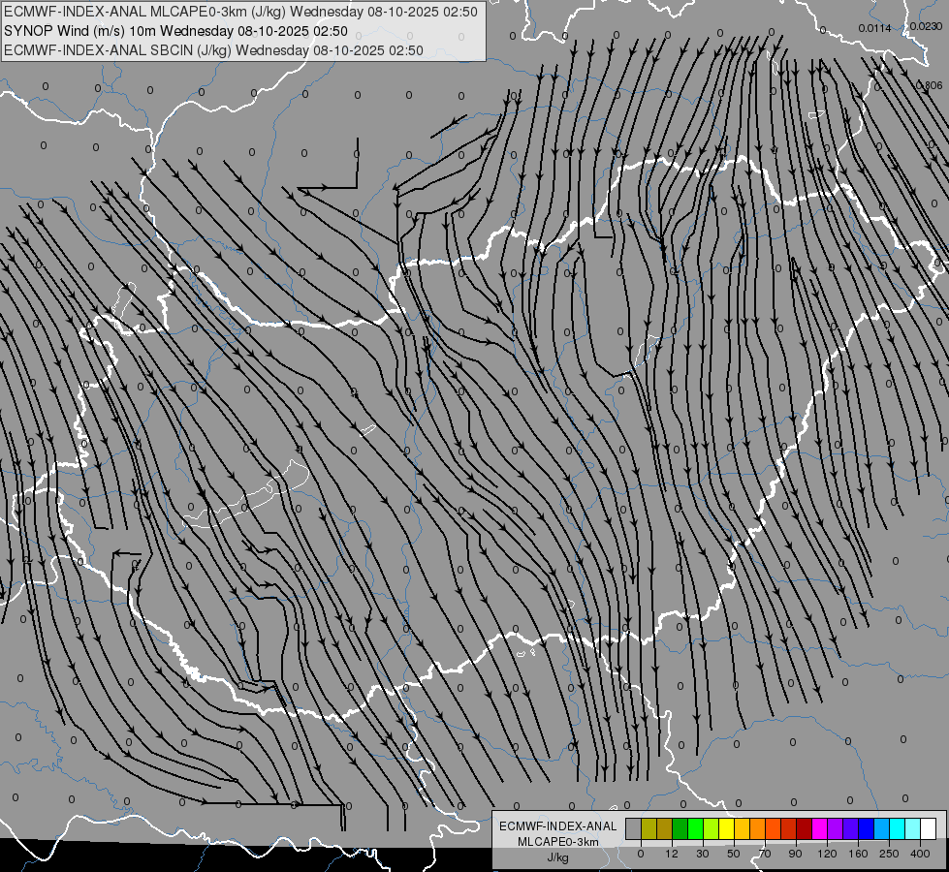Viewport: 949px width, 872px height.
Task: Pick the white legend swatch
Action: (x=929, y=828)
